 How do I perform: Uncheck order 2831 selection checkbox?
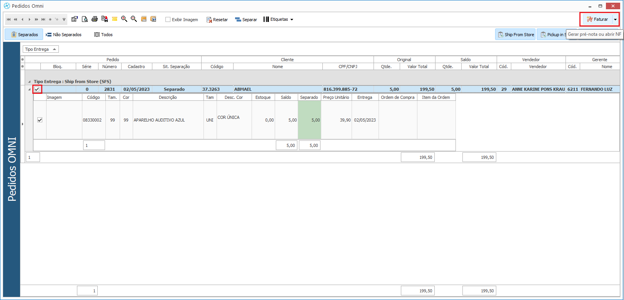pos(37,89)
